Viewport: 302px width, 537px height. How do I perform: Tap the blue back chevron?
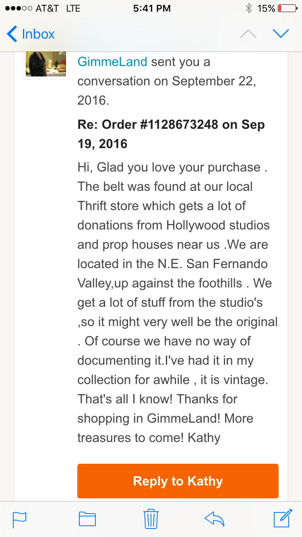pyautogui.click(x=12, y=34)
